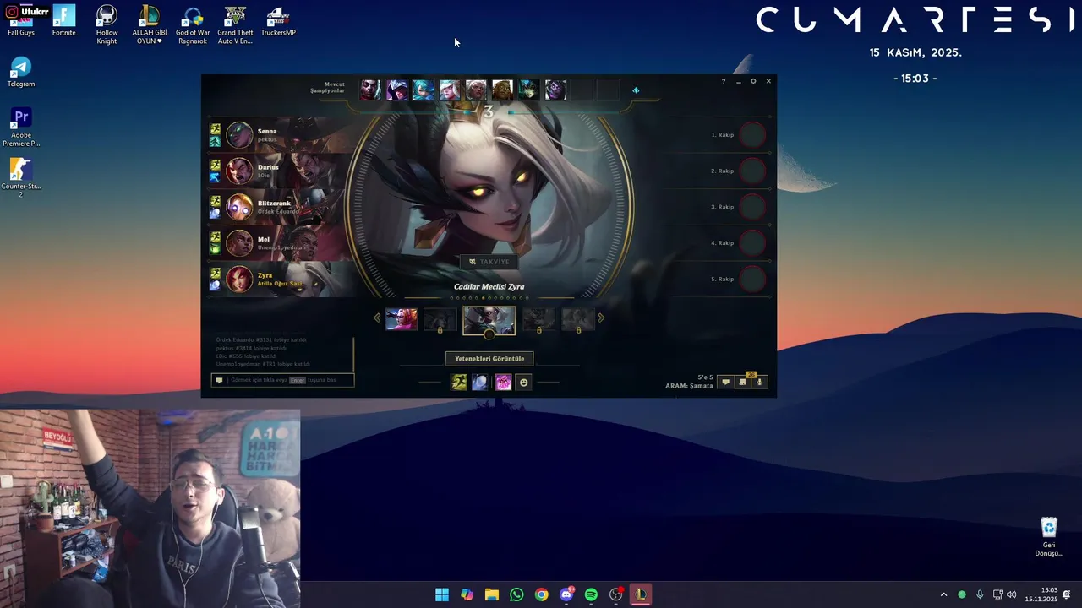The width and height of the screenshot is (1082, 608).
Task: Open Adobe Premiere Pro desktop shortcut
Action: [x=21, y=128]
